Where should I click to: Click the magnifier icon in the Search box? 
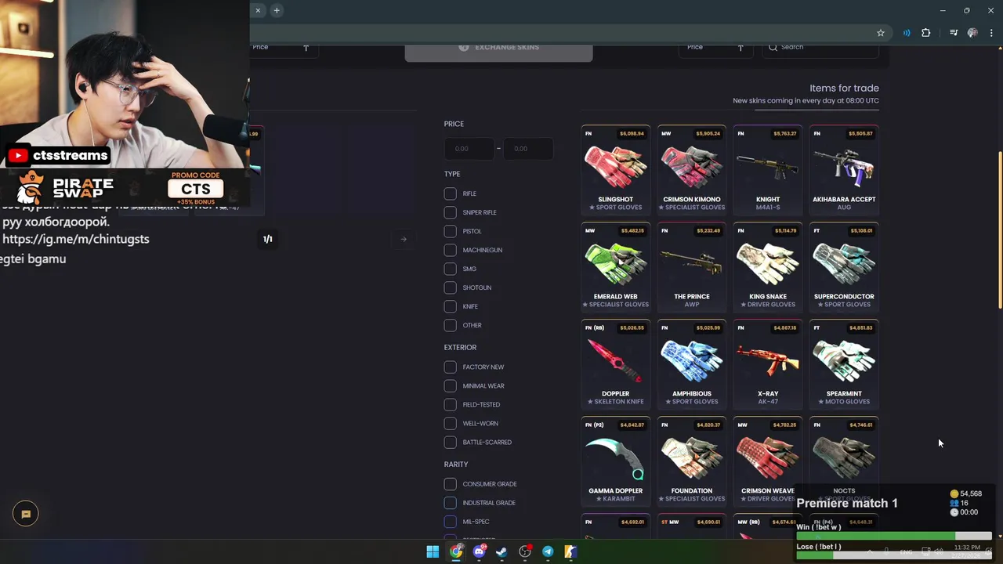point(773,47)
